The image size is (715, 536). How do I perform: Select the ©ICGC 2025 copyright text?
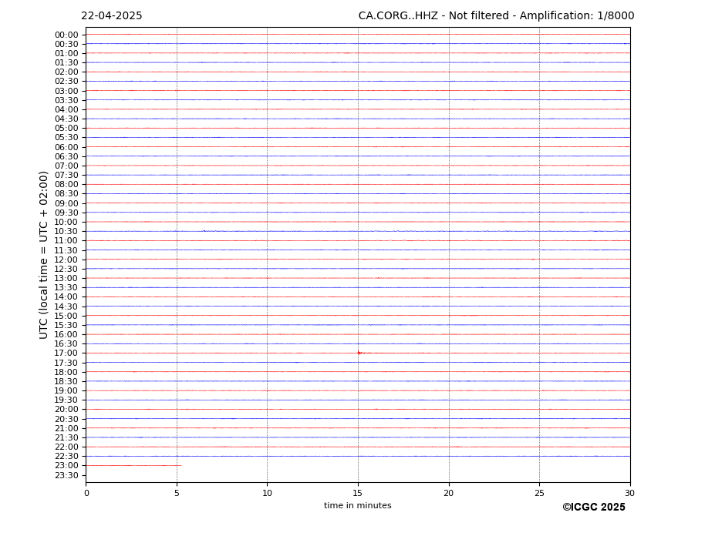pyautogui.click(x=593, y=508)
